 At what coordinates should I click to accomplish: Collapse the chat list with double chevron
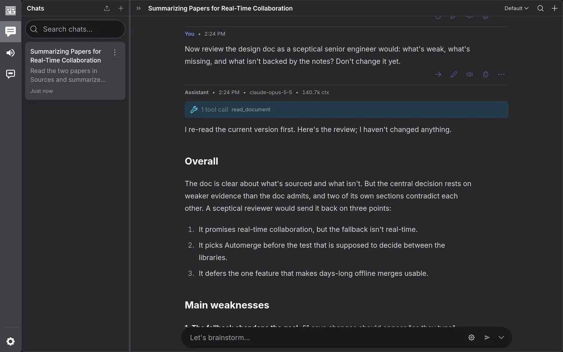point(139,8)
